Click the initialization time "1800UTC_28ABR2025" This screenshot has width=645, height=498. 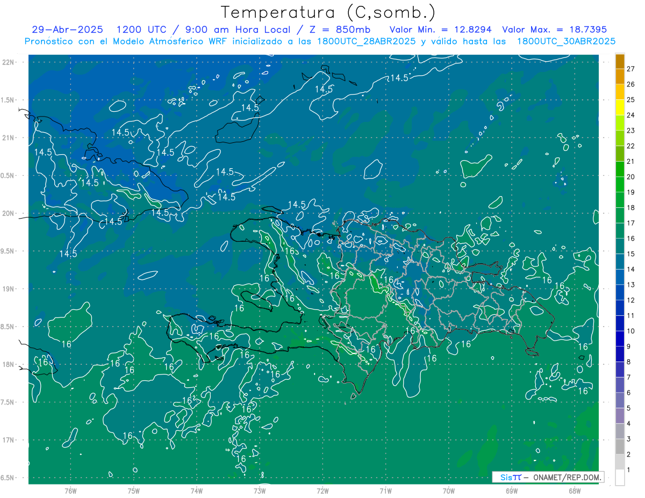coord(363,41)
